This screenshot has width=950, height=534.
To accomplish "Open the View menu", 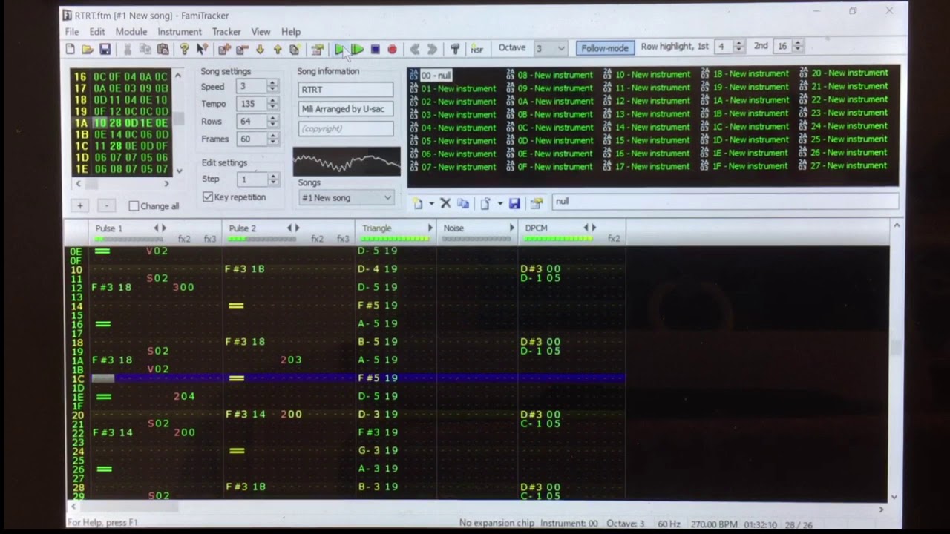I will (261, 32).
